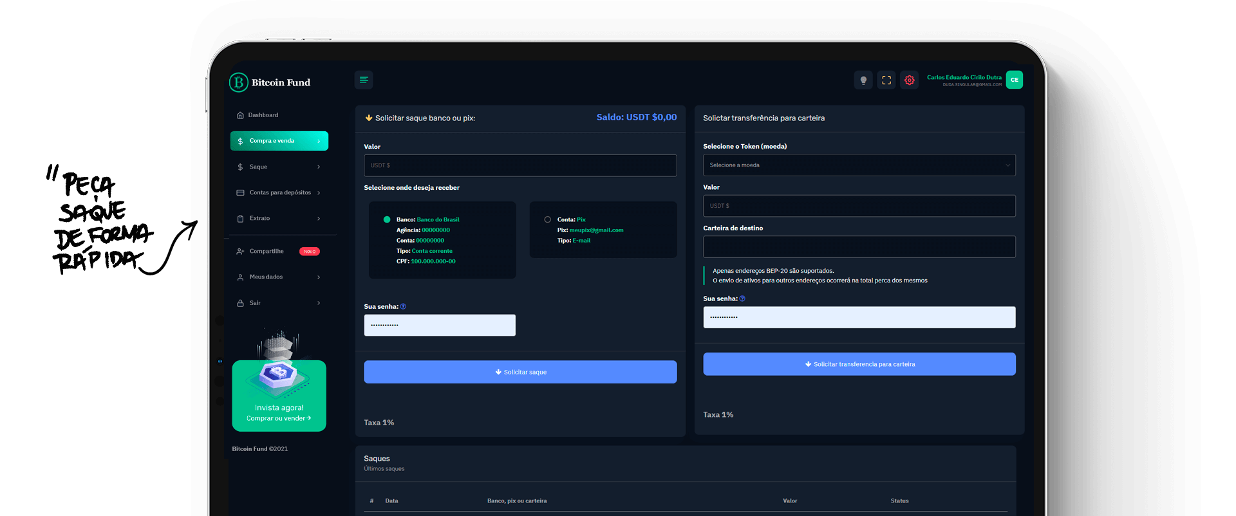
Task: Select the Pix account radio option
Action: (548, 220)
